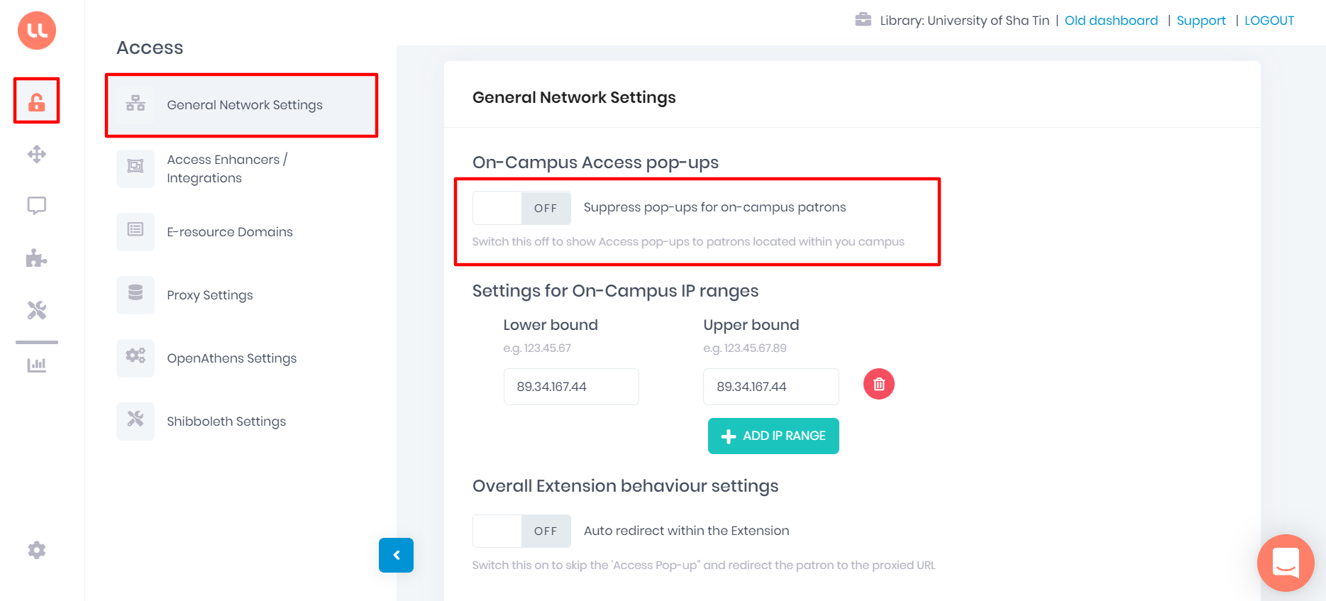Open the Access unlock icon in sidebar
The height and width of the screenshot is (601, 1326).
(x=37, y=102)
